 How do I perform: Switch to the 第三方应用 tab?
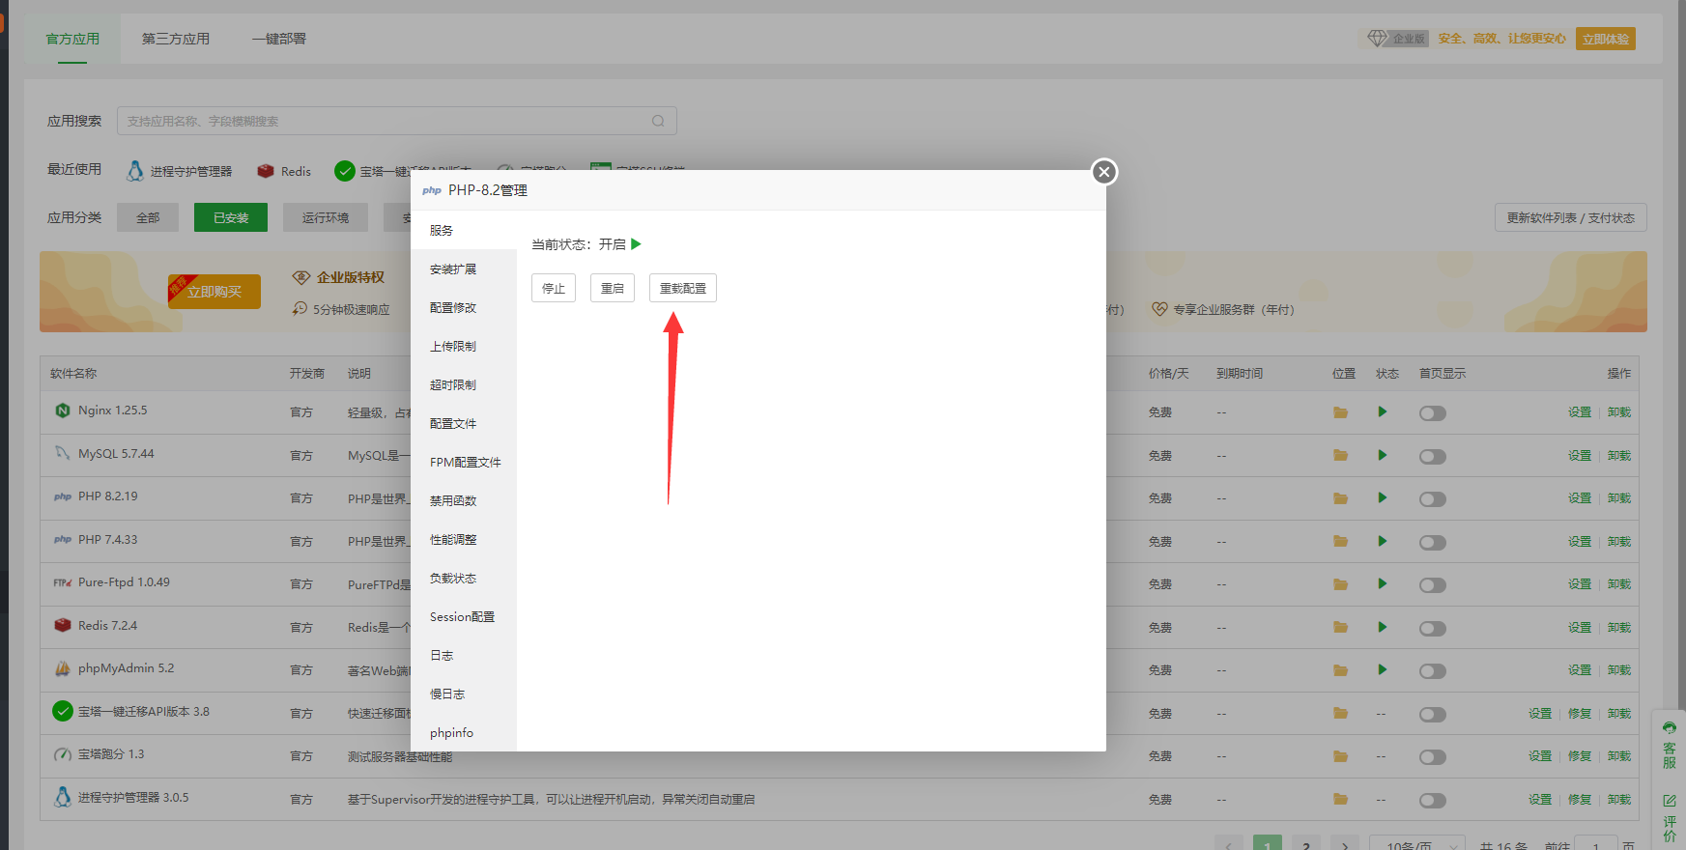coord(176,39)
